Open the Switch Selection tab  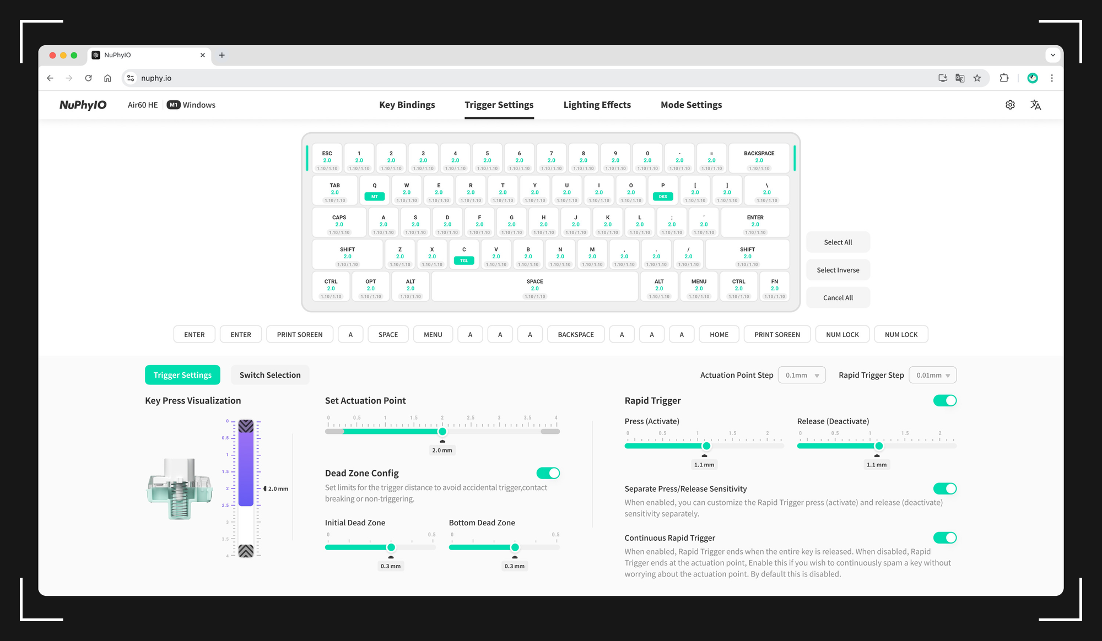(x=270, y=375)
